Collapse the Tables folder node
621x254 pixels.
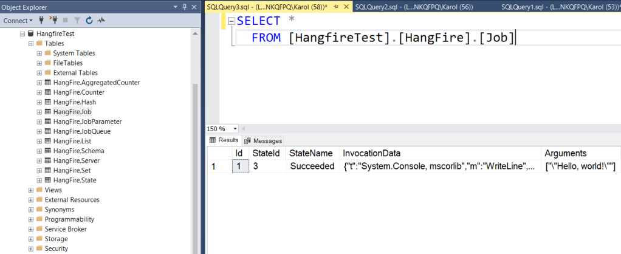pyautogui.click(x=31, y=43)
